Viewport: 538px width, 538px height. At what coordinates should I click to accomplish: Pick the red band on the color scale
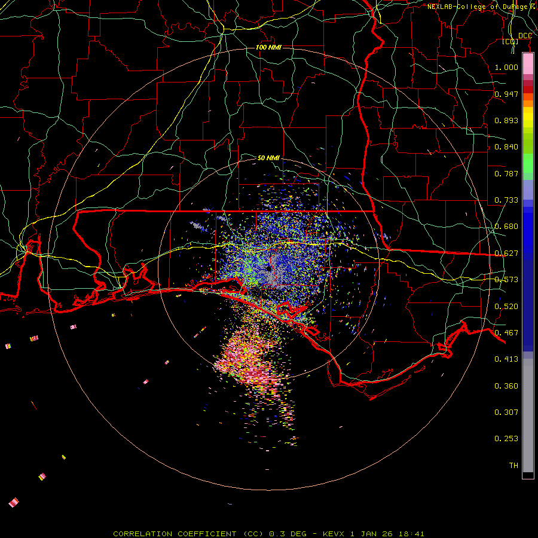528,90
